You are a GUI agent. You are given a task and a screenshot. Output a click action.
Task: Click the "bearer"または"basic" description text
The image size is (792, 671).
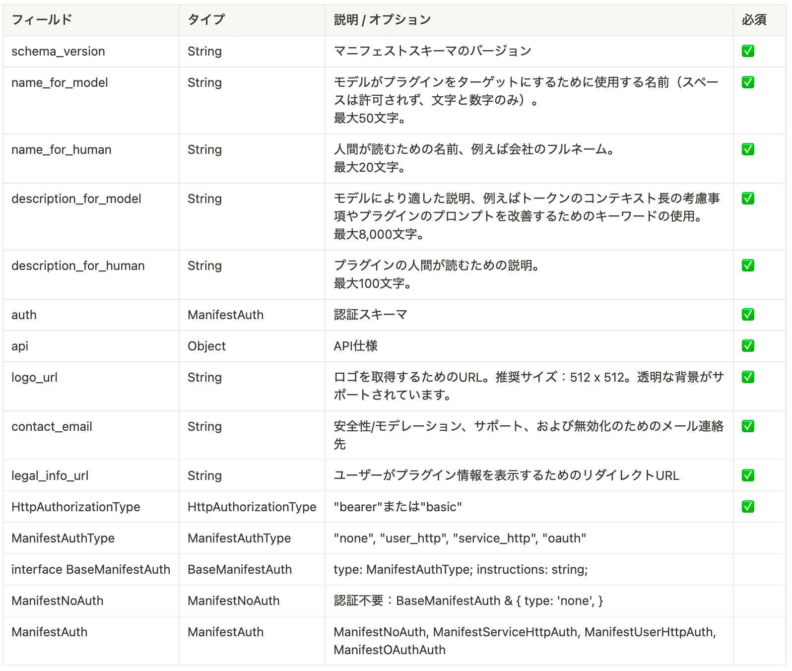397,507
